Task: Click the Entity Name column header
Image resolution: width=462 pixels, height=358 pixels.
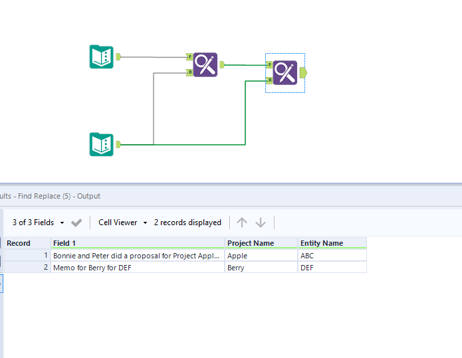Action: click(332, 243)
